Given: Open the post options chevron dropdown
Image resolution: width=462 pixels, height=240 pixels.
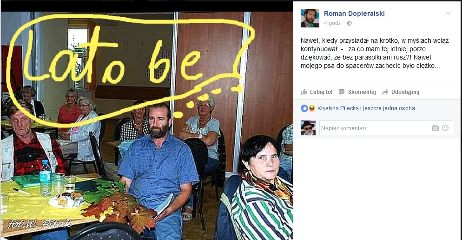Looking at the screenshot, I should click(x=449, y=13).
